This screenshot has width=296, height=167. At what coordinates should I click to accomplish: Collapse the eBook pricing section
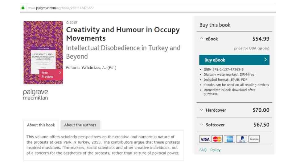[202, 39]
